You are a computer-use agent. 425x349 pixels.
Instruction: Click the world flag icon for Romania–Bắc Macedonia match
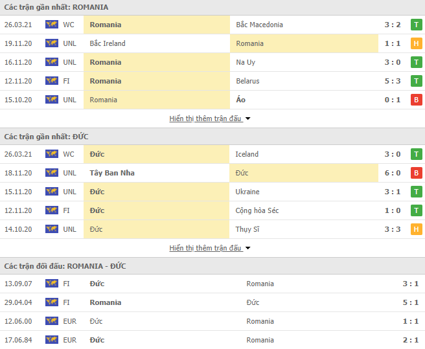coord(51,25)
